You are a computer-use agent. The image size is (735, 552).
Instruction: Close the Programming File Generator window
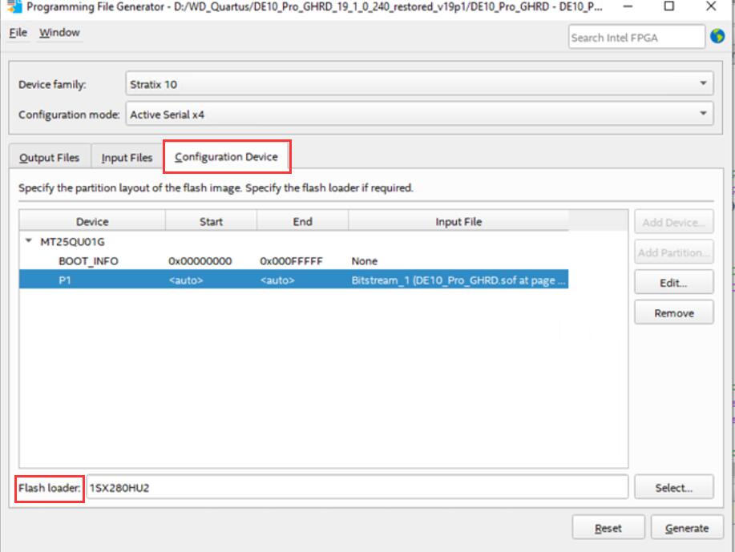point(711,6)
